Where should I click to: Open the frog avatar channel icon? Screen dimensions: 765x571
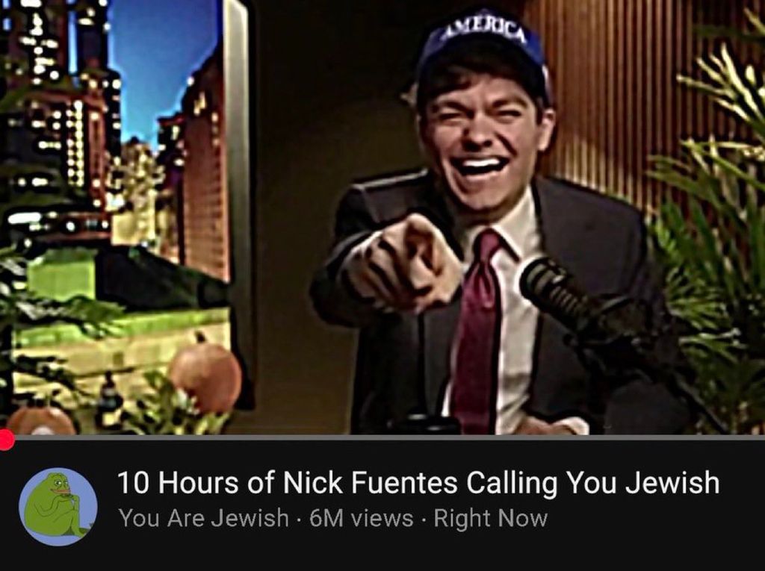[58, 506]
